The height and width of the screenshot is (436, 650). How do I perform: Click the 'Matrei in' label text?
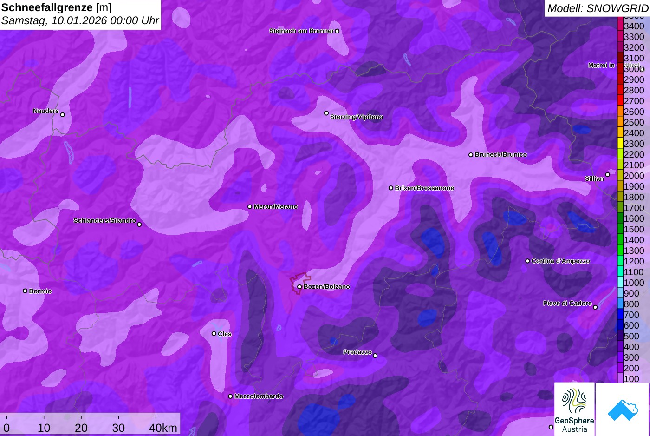pos(601,66)
